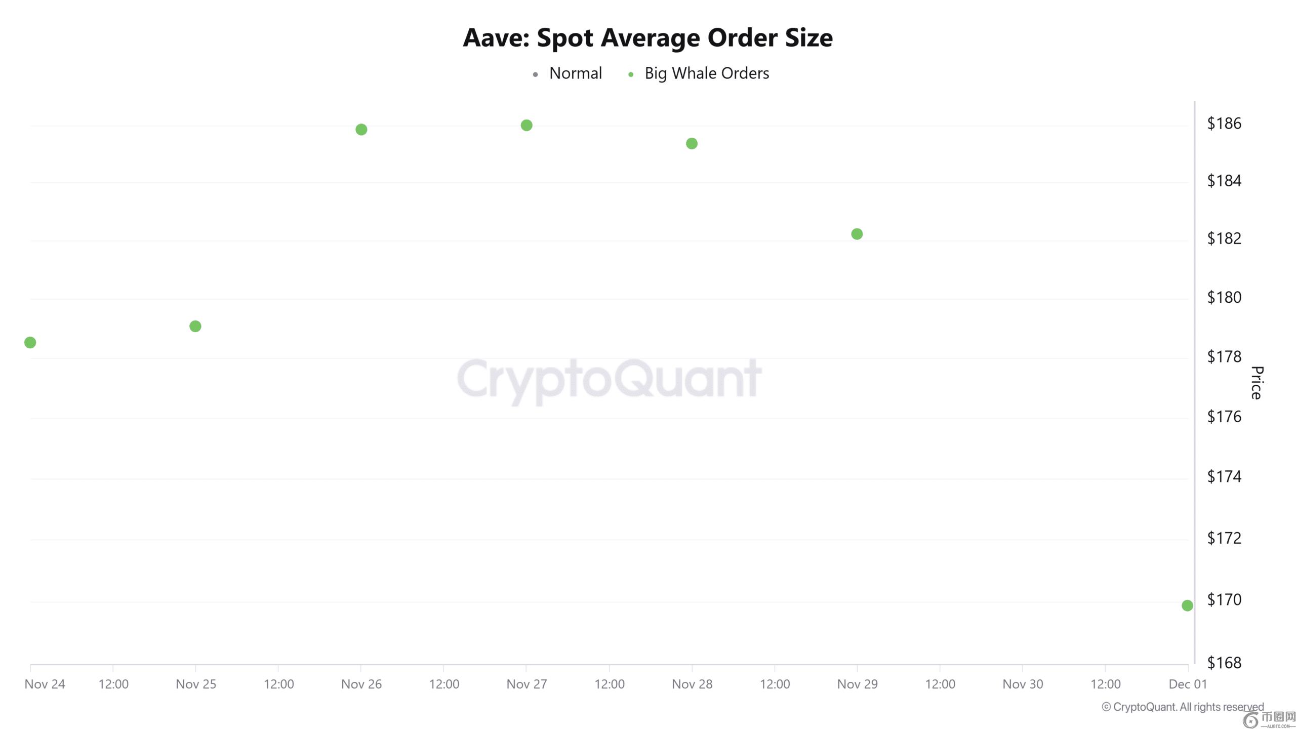The width and height of the screenshot is (1296, 729).
Task: Click the Nov 26 green data point
Action: pyautogui.click(x=361, y=130)
